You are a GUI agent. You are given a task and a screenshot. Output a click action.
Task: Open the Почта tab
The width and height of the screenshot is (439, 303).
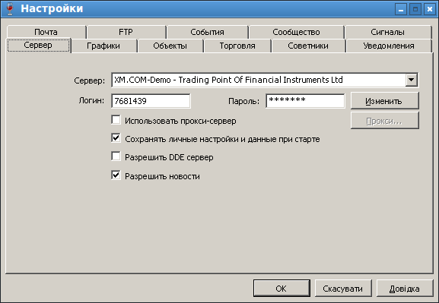(x=46, y=32)
